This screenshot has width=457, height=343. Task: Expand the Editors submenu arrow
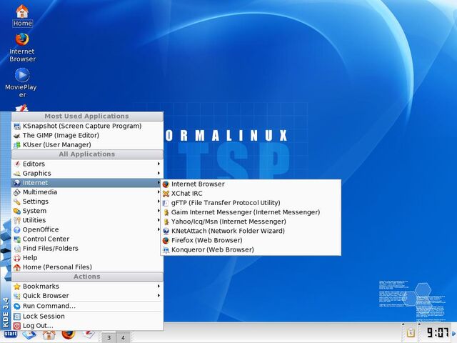point(159,164)
